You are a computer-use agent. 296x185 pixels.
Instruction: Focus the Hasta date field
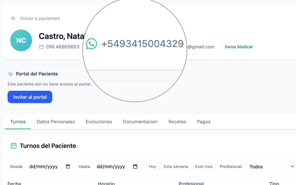(x=117, y=166)
